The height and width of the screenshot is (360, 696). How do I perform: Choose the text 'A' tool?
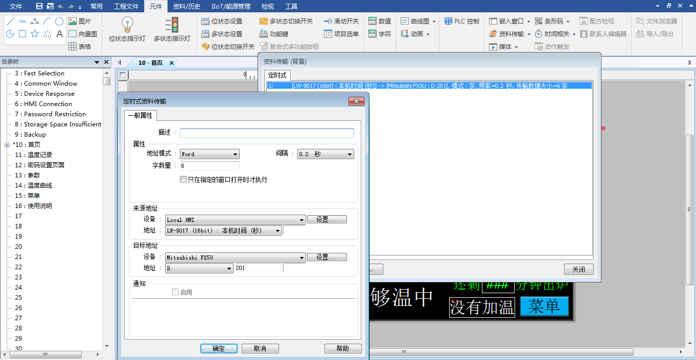(59, 34)
